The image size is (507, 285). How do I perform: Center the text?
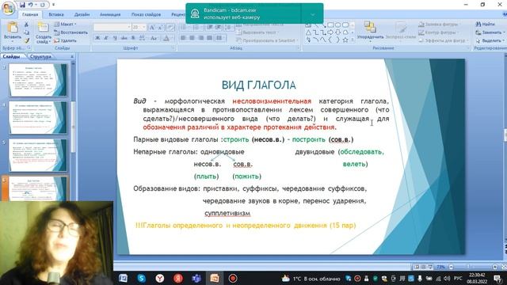pyautogui.click(x=192, y=38)
